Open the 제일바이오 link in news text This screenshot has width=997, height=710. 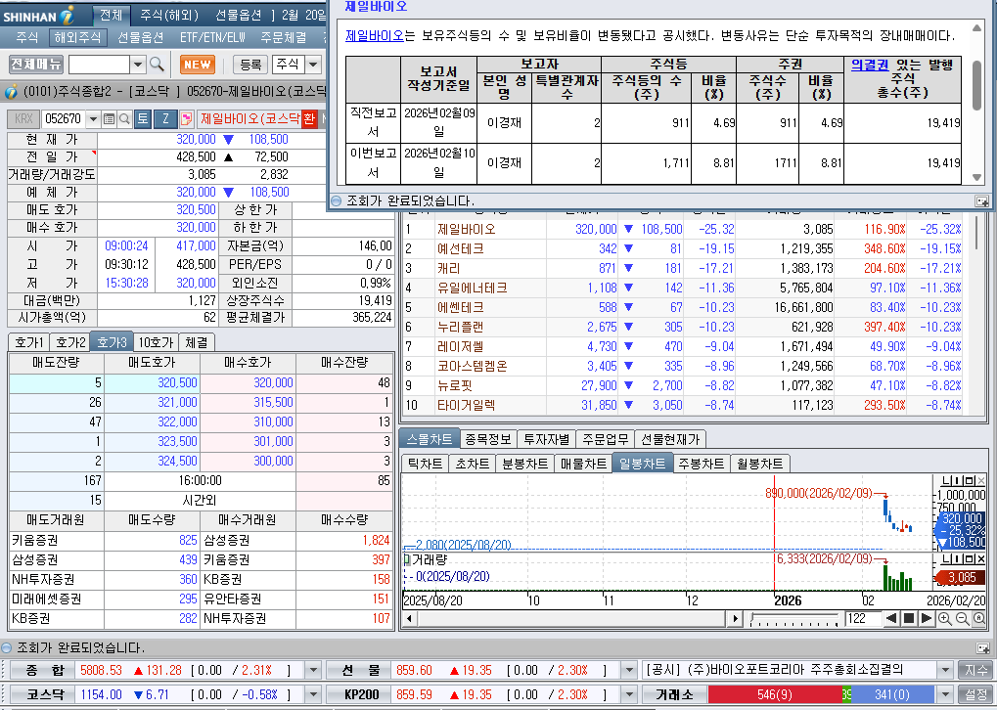[x=375, y=35]
